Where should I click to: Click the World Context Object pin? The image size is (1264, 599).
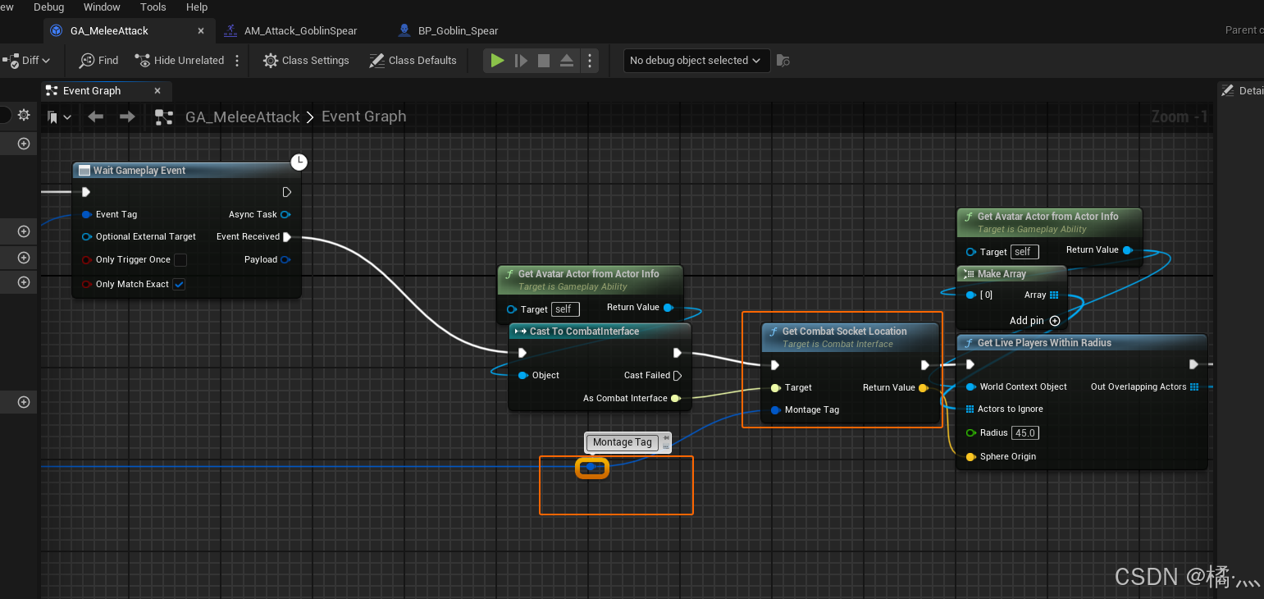pos(971,387)
